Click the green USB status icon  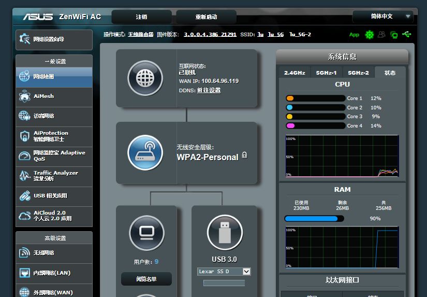407,34
